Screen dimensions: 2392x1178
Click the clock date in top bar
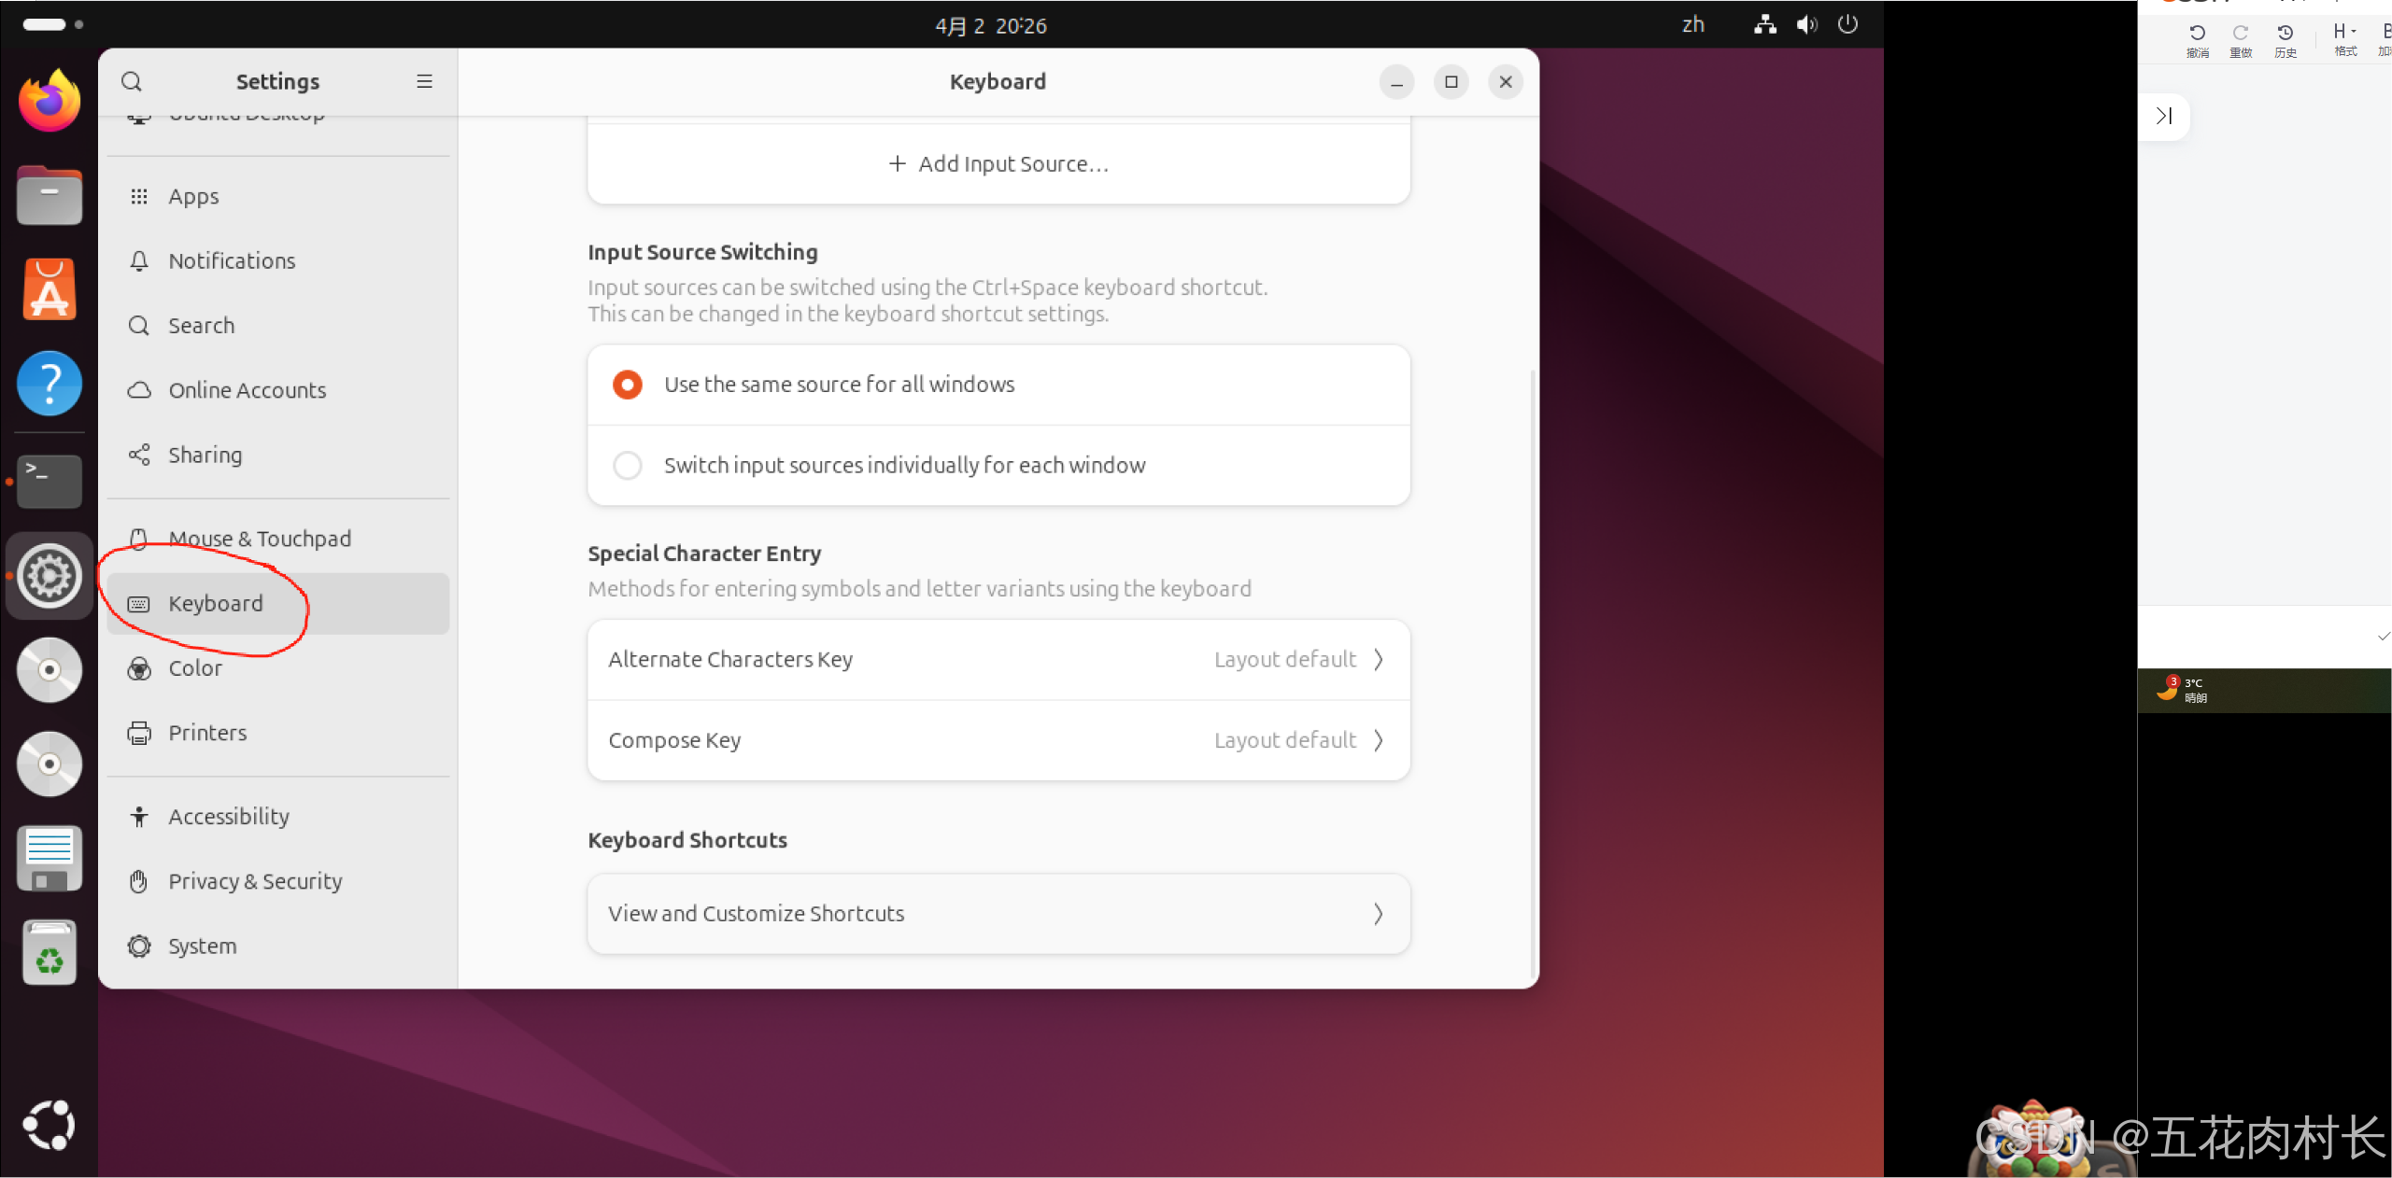(991, 25)
